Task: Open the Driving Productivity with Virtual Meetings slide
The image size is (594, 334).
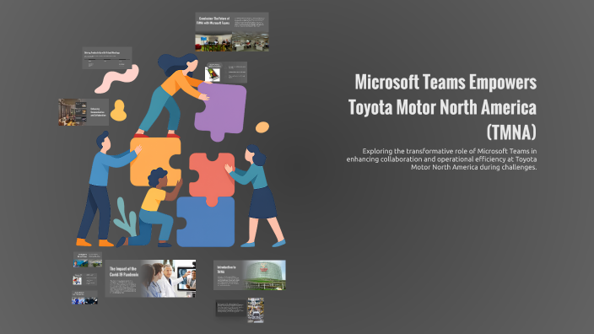Action: click(x=107, y=58)
